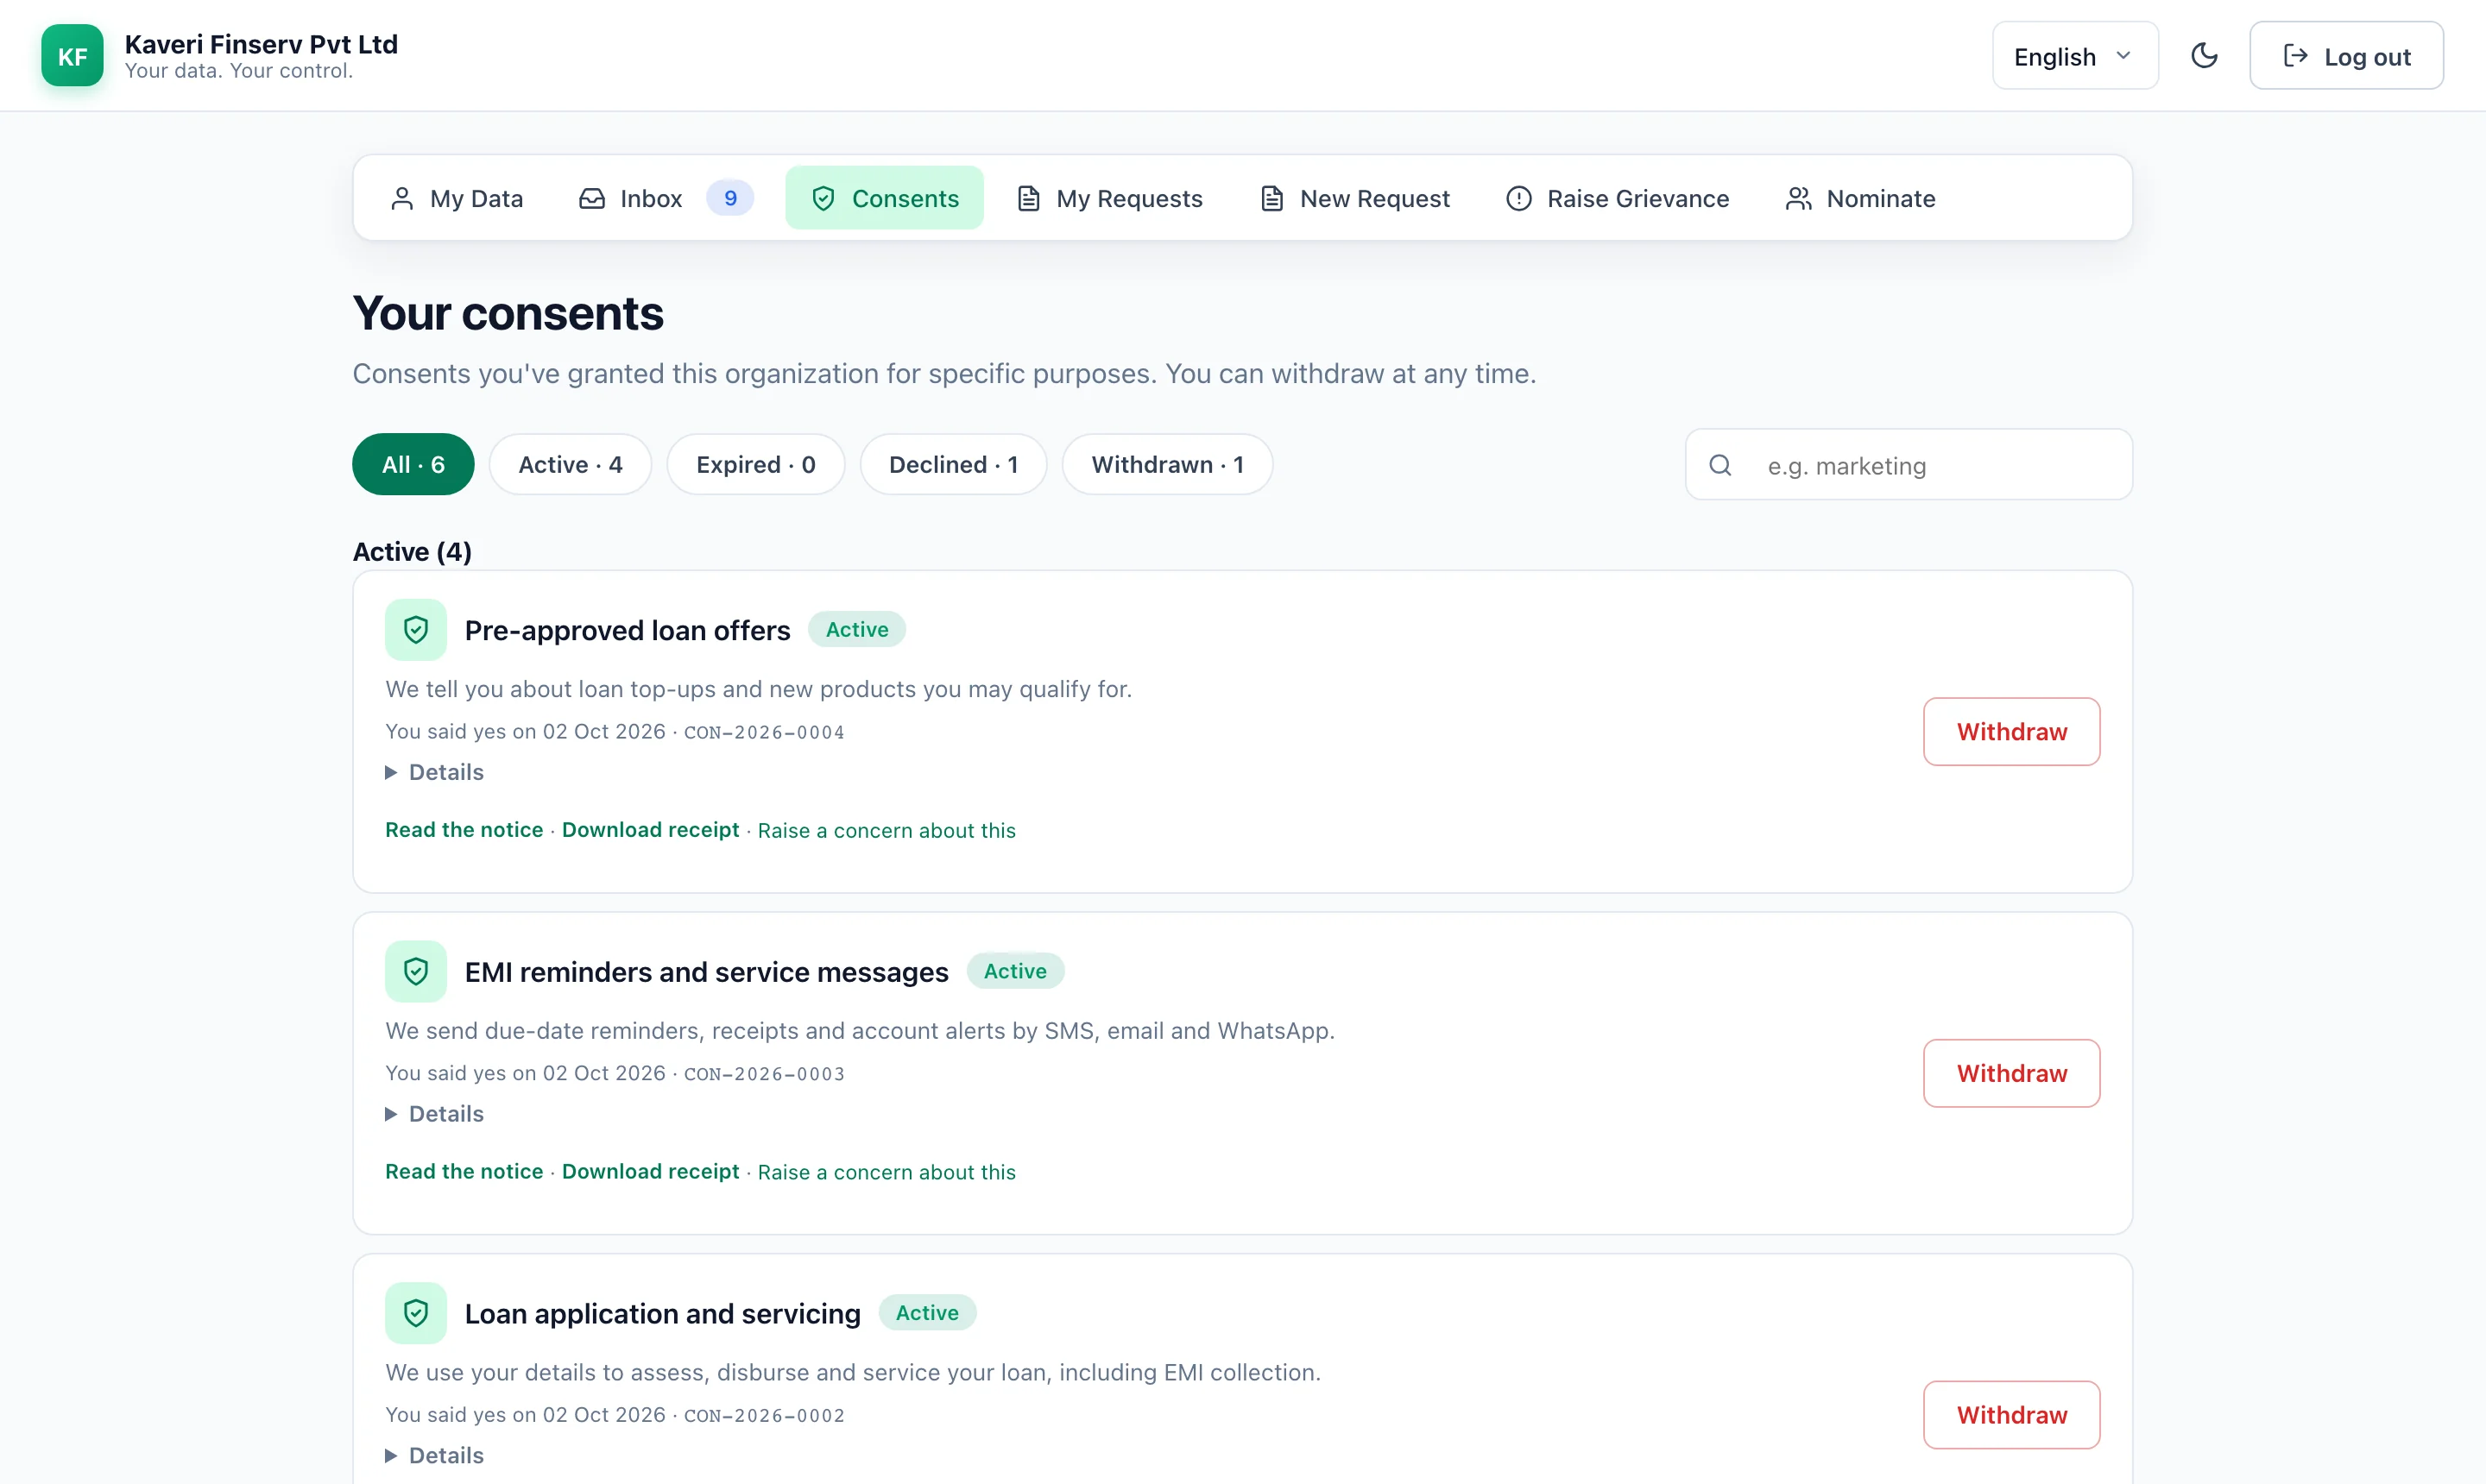Image resolution: width=2486 pixels, height=1484 pixels.
Task: Open the English language dropdown
Action: tap(2075, 56)
